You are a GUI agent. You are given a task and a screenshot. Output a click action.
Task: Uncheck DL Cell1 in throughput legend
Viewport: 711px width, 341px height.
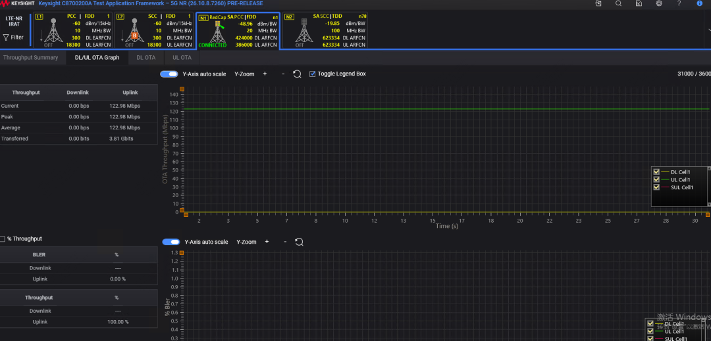656,172
